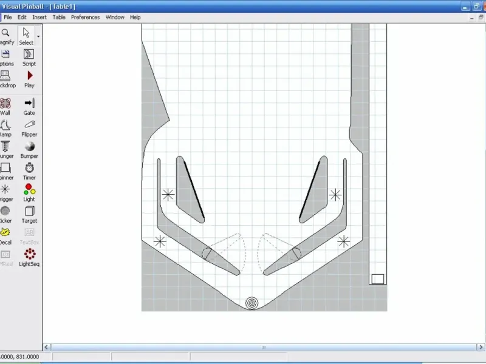Image resolution: width=486 pixels, height=364 pixels.
Task: Select the left outlane trigger star
Action: coord(160,241)
